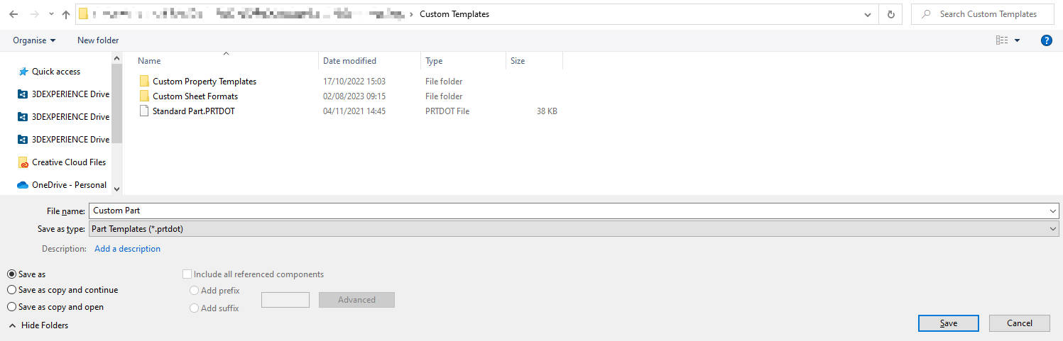Choose Save as copy and open
The image size is (1063, 341).
(x=11, y=307)
